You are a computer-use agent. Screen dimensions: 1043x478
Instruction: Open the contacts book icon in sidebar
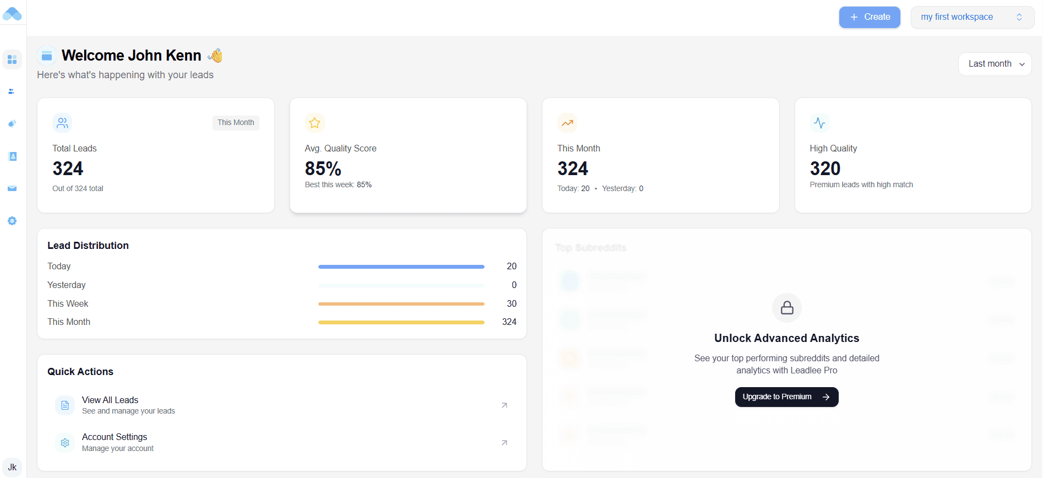(x=13, y=156)
